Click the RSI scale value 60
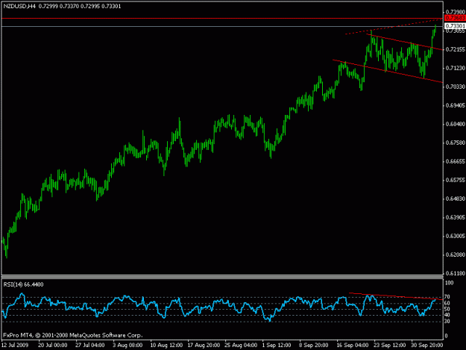466x350 pixels. tap(447, 303)
